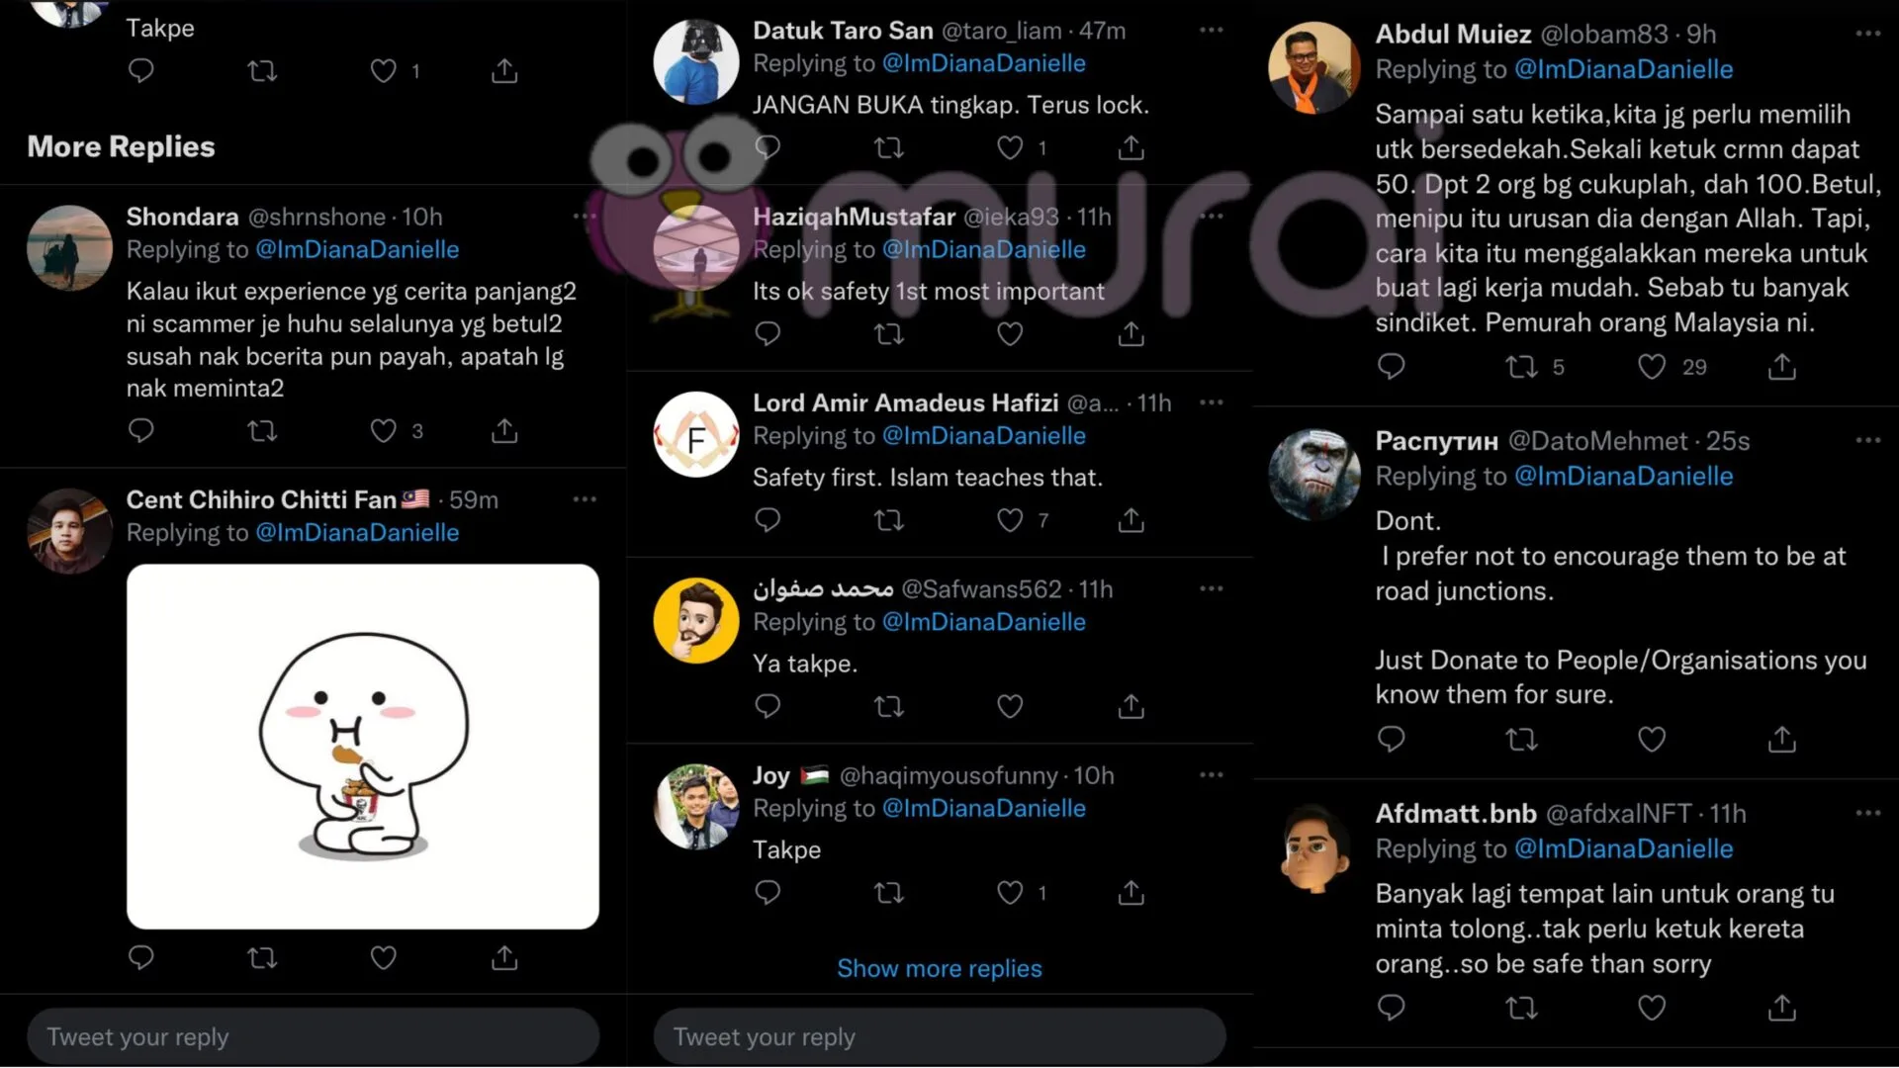The image size is (1899, 1068).
Task: Open Abdul Muiez's profile name
Action: tap(1453, 34)
